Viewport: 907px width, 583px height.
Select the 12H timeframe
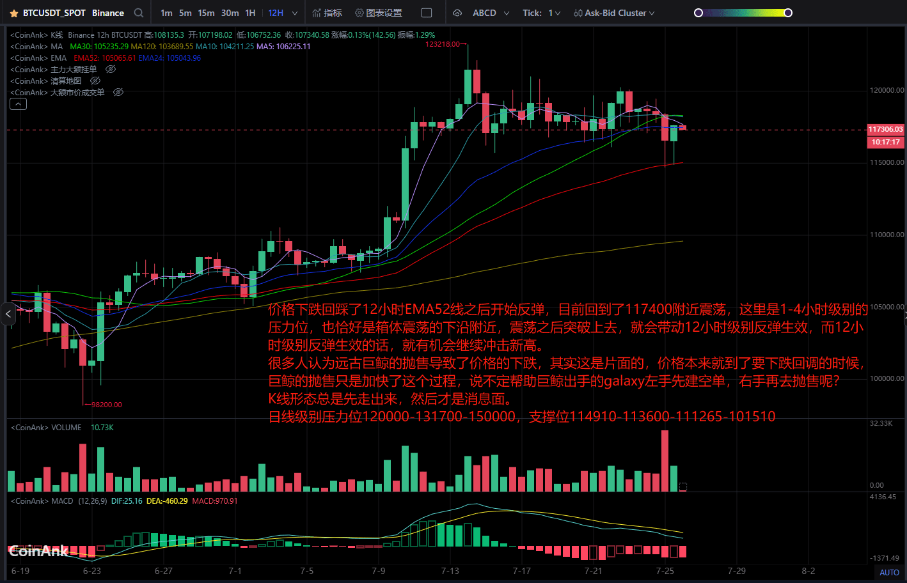(x=276, y=13)
